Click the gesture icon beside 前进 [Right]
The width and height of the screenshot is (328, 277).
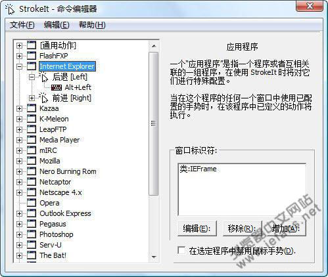43,98
